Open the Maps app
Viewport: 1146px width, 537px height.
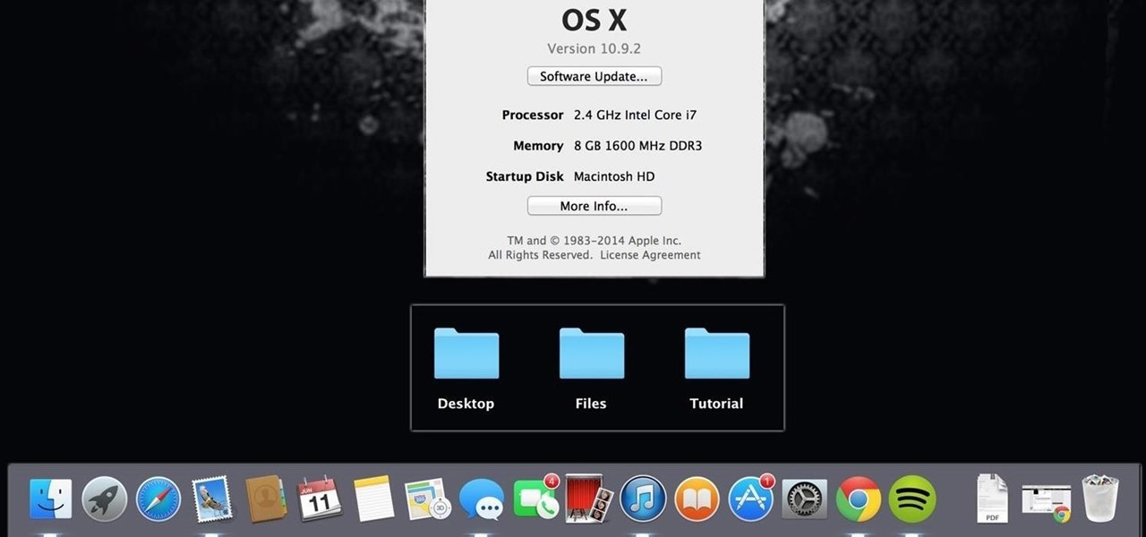427,499
